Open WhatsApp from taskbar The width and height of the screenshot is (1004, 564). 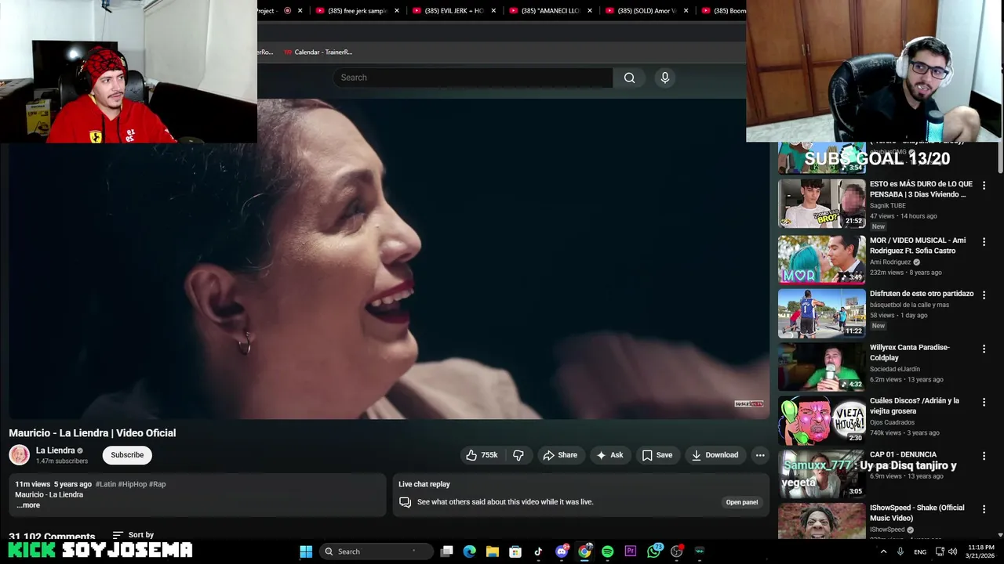(x=654, y=551)
